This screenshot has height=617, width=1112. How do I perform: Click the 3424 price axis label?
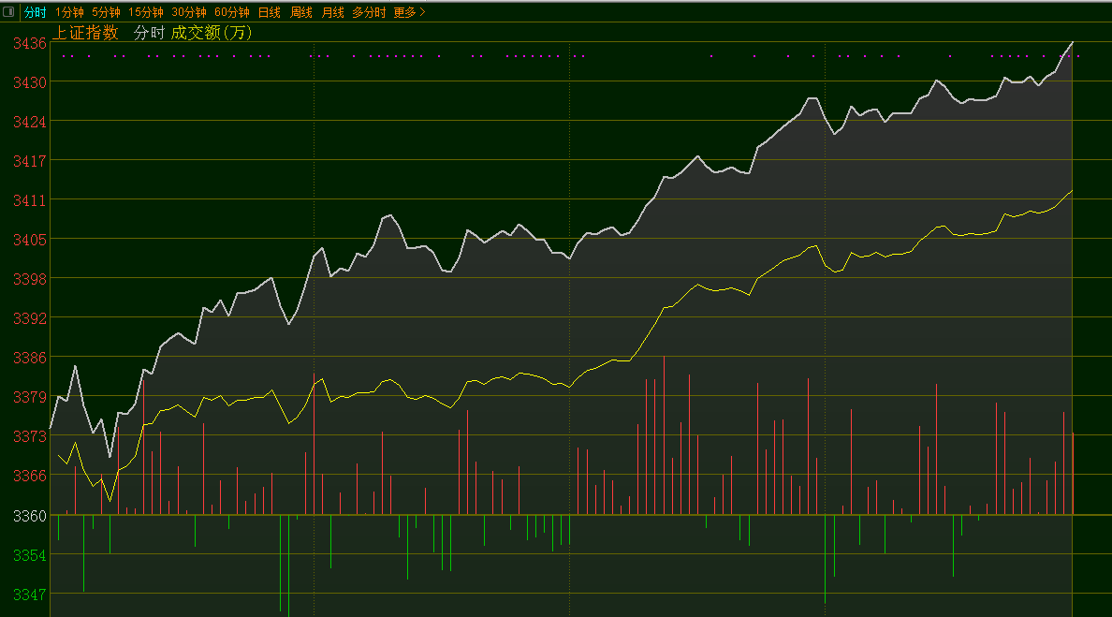click(30, 122)
